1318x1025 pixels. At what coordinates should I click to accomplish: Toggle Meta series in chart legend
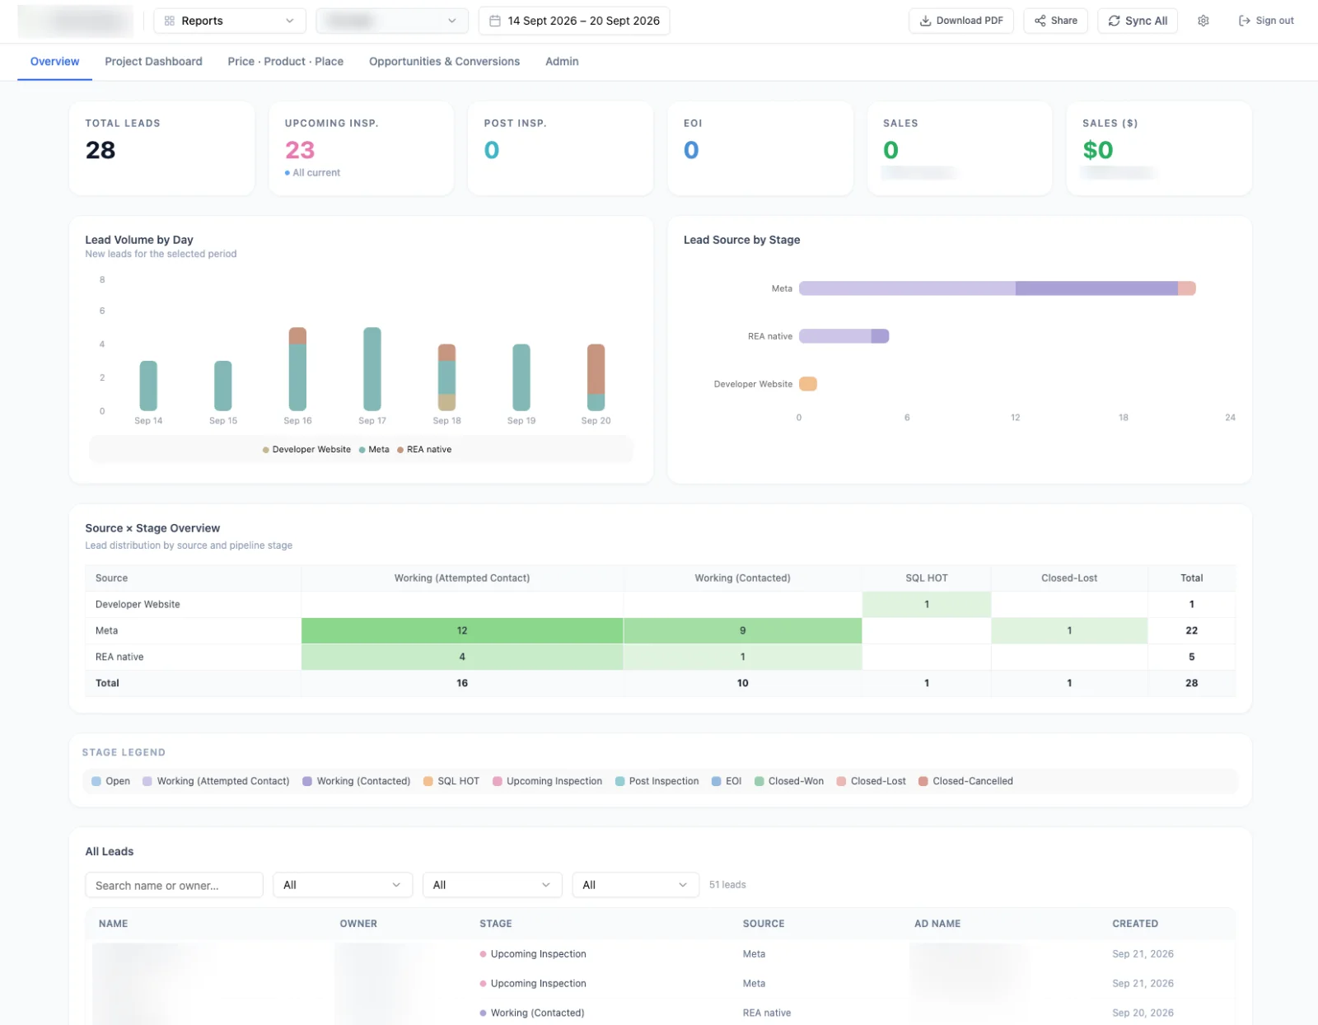[374, 450]
